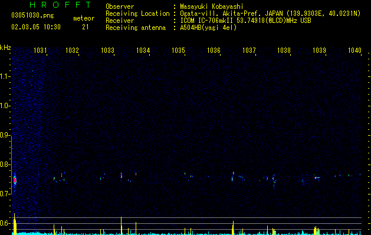This screenshot has height=235, width=371.
Task: Click the 1036 time axis marker
Action: tap(214, 50)
